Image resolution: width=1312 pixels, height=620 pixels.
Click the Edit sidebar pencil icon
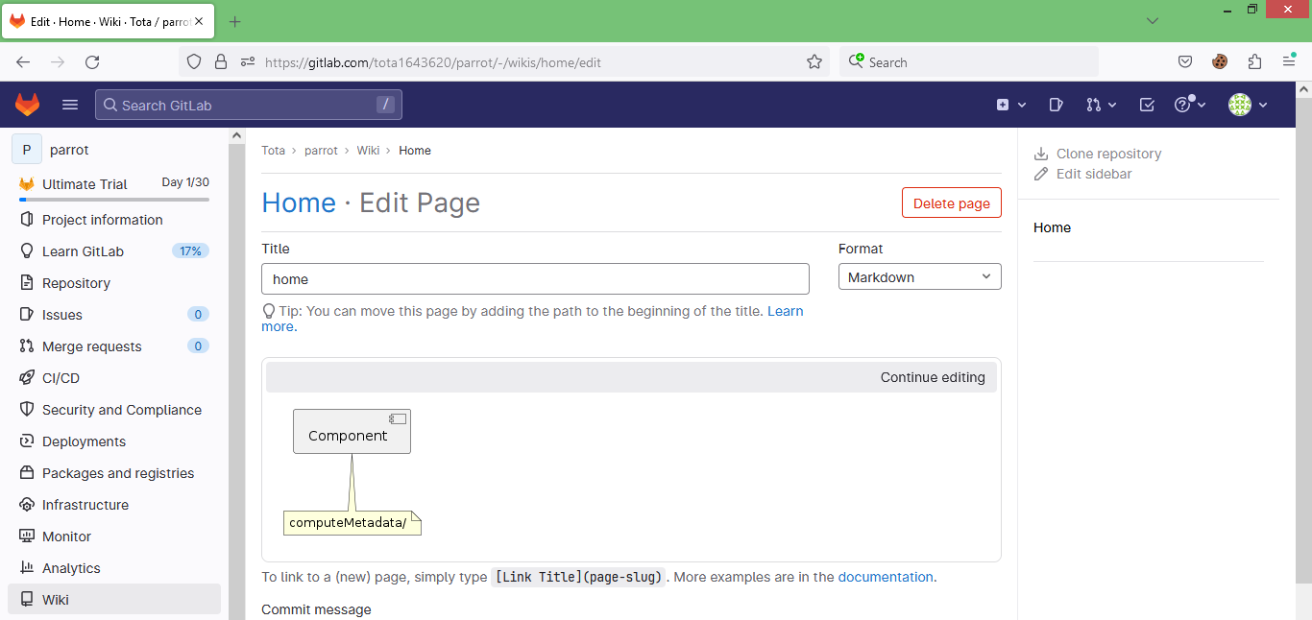(x=1041, y=174)
